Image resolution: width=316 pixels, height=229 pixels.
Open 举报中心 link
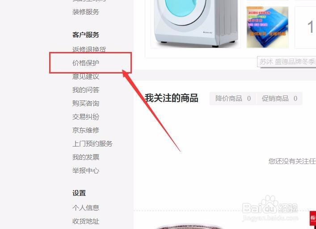(x=86, y=171)
